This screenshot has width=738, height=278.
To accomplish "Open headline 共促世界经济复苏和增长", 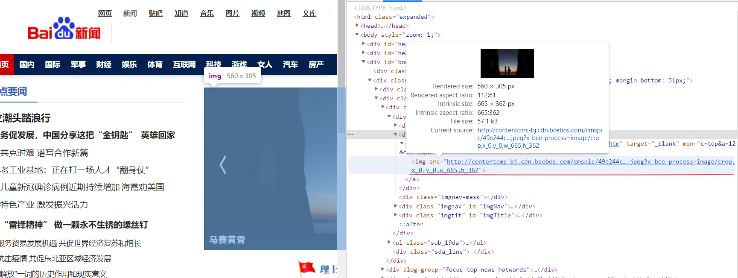I will 70,243.
